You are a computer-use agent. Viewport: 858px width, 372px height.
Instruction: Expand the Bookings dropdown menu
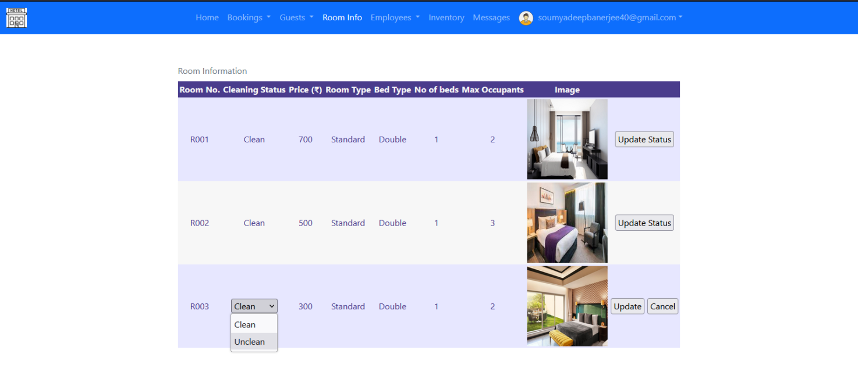pos(249,17)
